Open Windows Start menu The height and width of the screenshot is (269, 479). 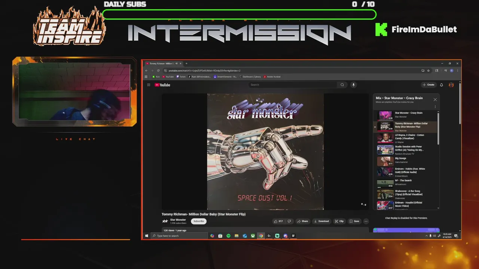pos(146,236)
